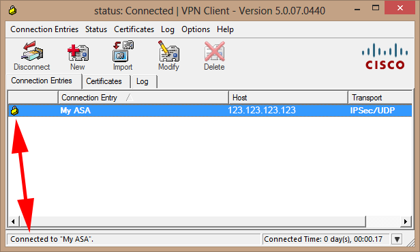The height and width of the screenshot is (252, 420).
Task: Click the Transport column header
Action: coord(380,98)
